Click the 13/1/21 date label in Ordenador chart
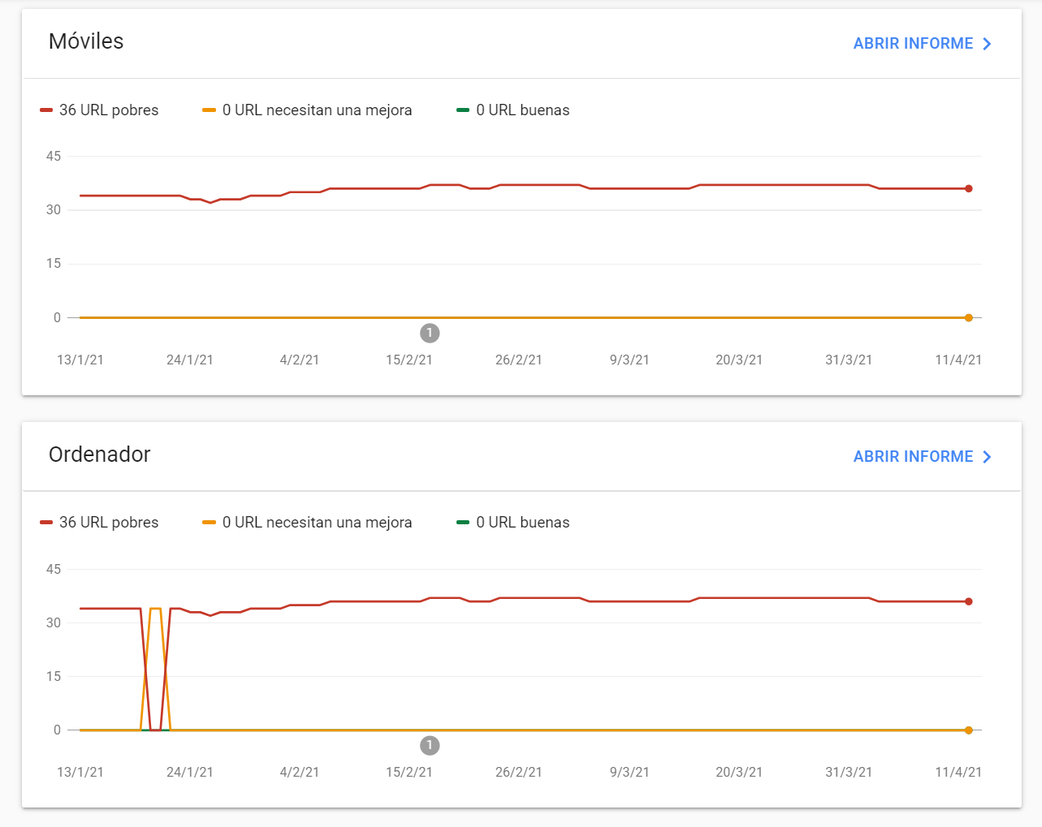 pyautogui.click(x=80, y=772)
